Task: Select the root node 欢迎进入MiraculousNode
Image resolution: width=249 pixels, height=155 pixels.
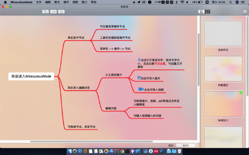Action: [x=31, y=76]
